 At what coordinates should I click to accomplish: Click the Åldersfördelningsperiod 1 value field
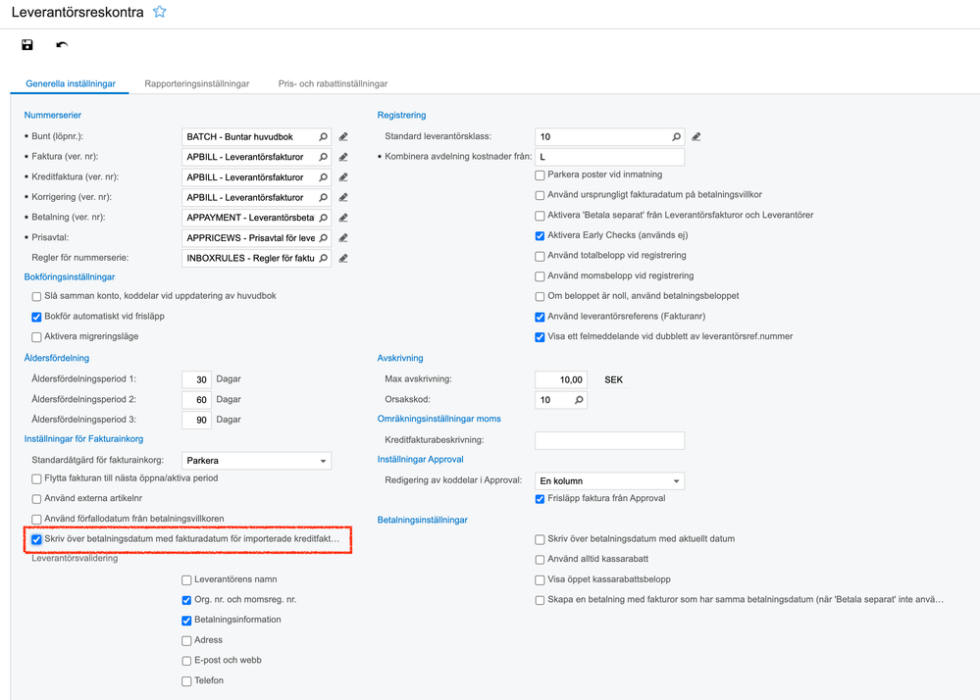click(197, 379)
